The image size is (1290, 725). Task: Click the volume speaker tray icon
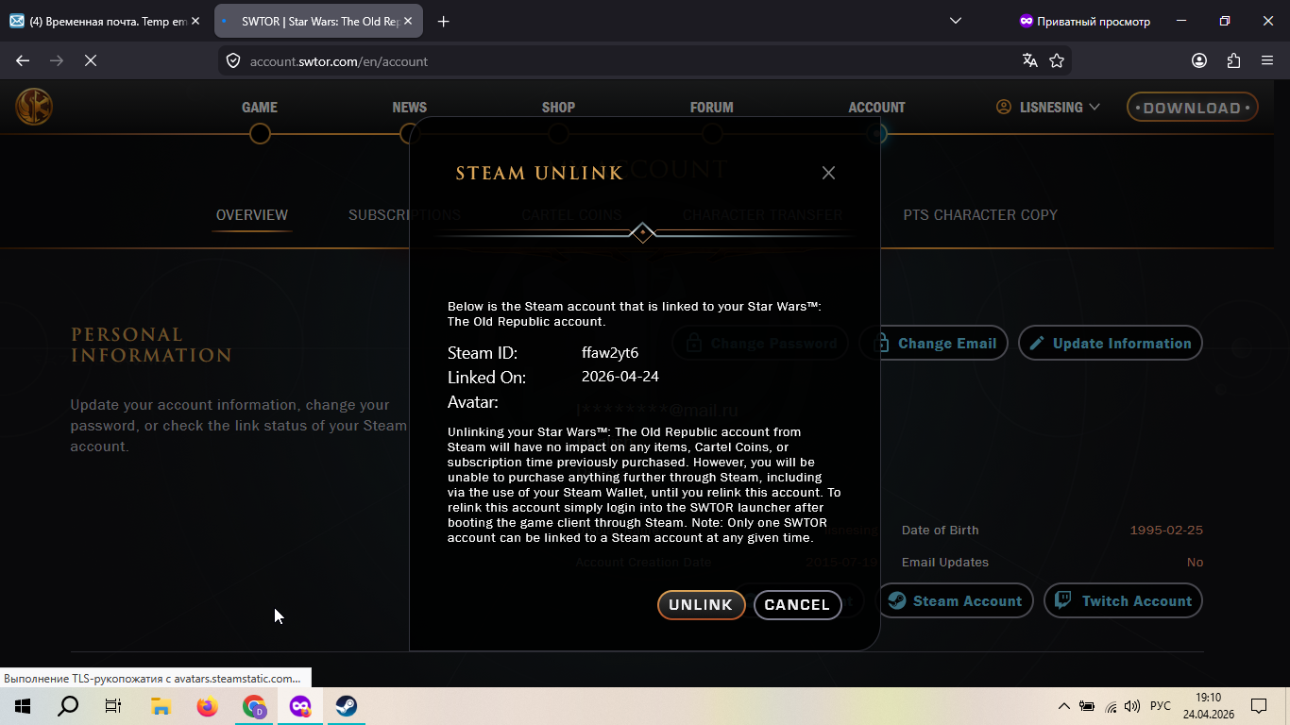(x=1132, y=706)
